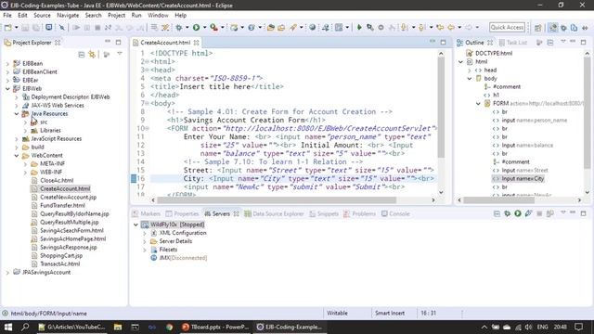Switch to the Task List tab
Image resolution: width=594 pixels, height=334 pixels.
513,43
